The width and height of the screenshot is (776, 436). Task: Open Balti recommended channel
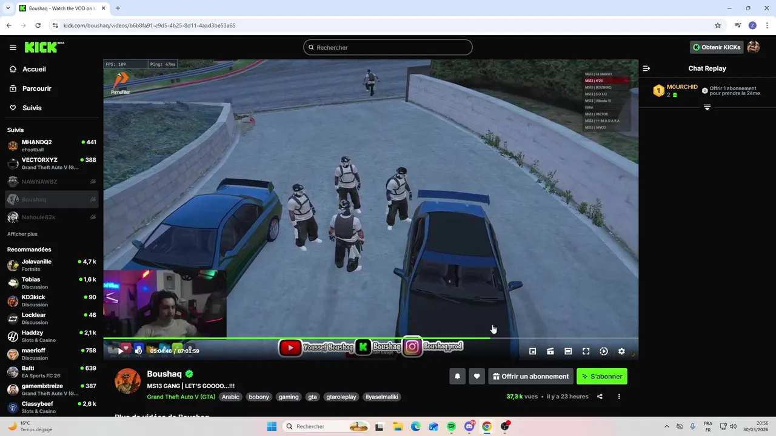(x=52, y=372)
